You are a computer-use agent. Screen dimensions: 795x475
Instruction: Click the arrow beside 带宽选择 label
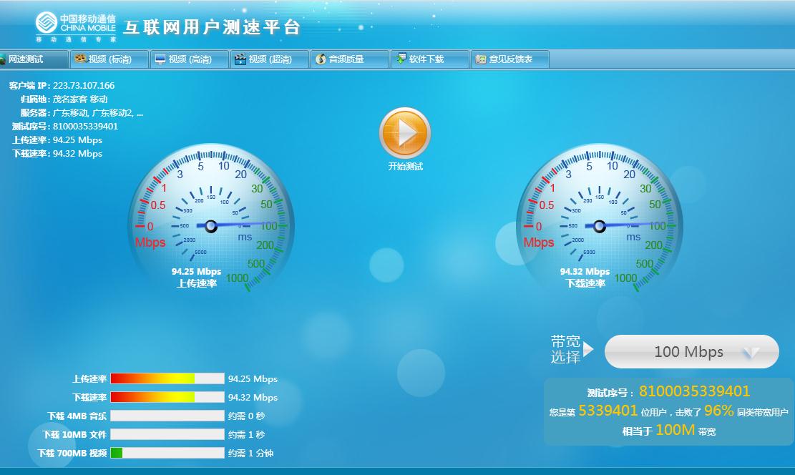(588, 349)
